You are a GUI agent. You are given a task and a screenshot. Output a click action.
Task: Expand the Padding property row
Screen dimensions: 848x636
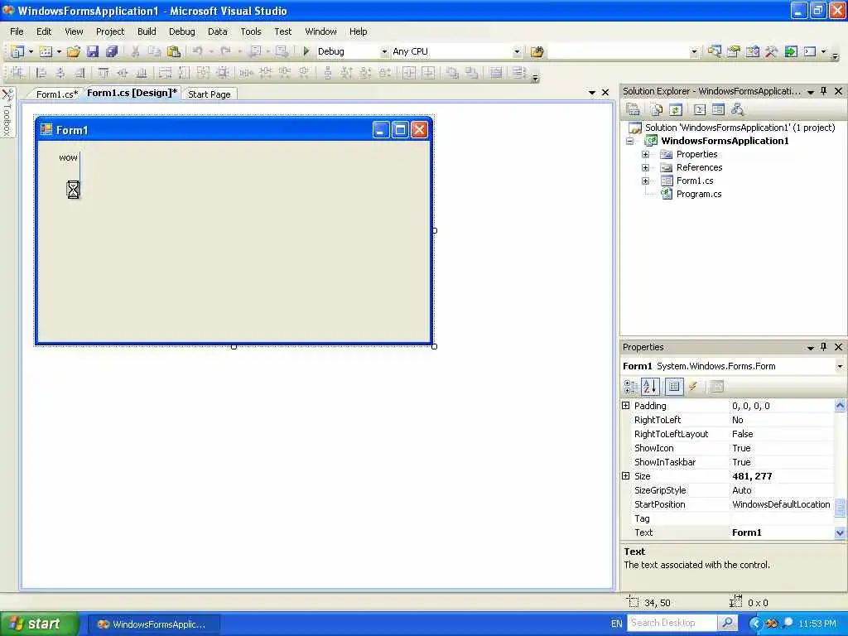coord(626,406)
